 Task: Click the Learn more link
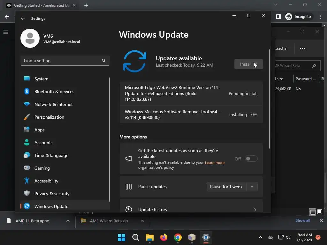(215, 163)
